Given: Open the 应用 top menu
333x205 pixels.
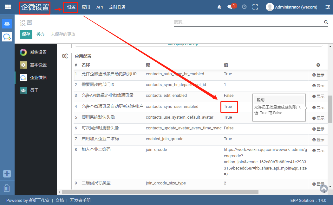Looking at the screenshot, I should [x=86, y=7].
